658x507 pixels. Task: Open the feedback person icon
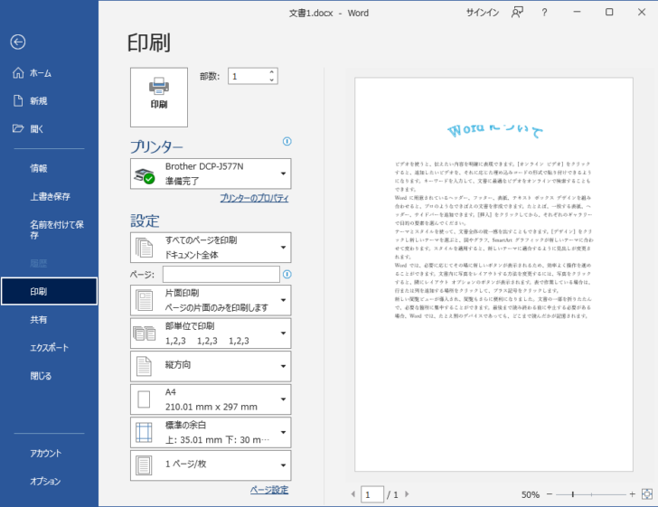(x=517, y=13)
